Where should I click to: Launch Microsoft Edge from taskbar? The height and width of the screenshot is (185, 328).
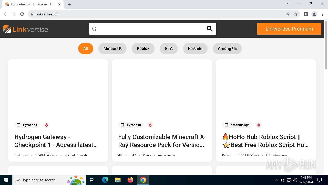105,180
